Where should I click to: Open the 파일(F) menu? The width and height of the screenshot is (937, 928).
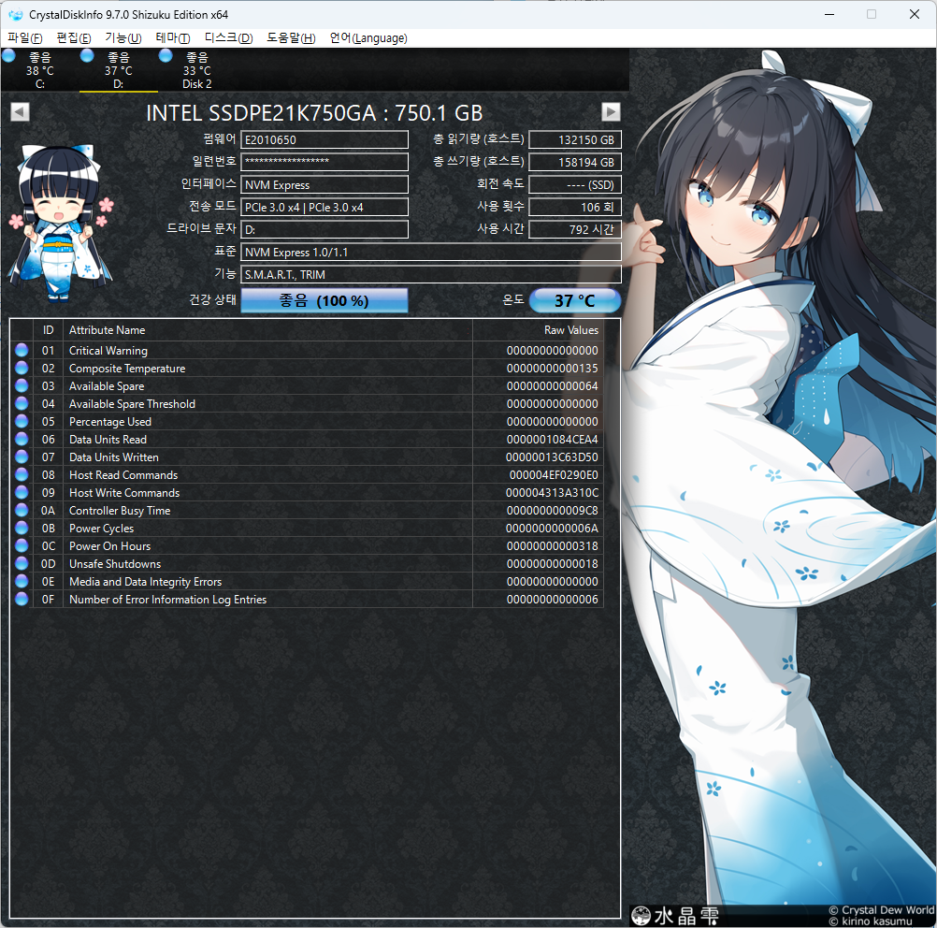(x=25, y=38)
